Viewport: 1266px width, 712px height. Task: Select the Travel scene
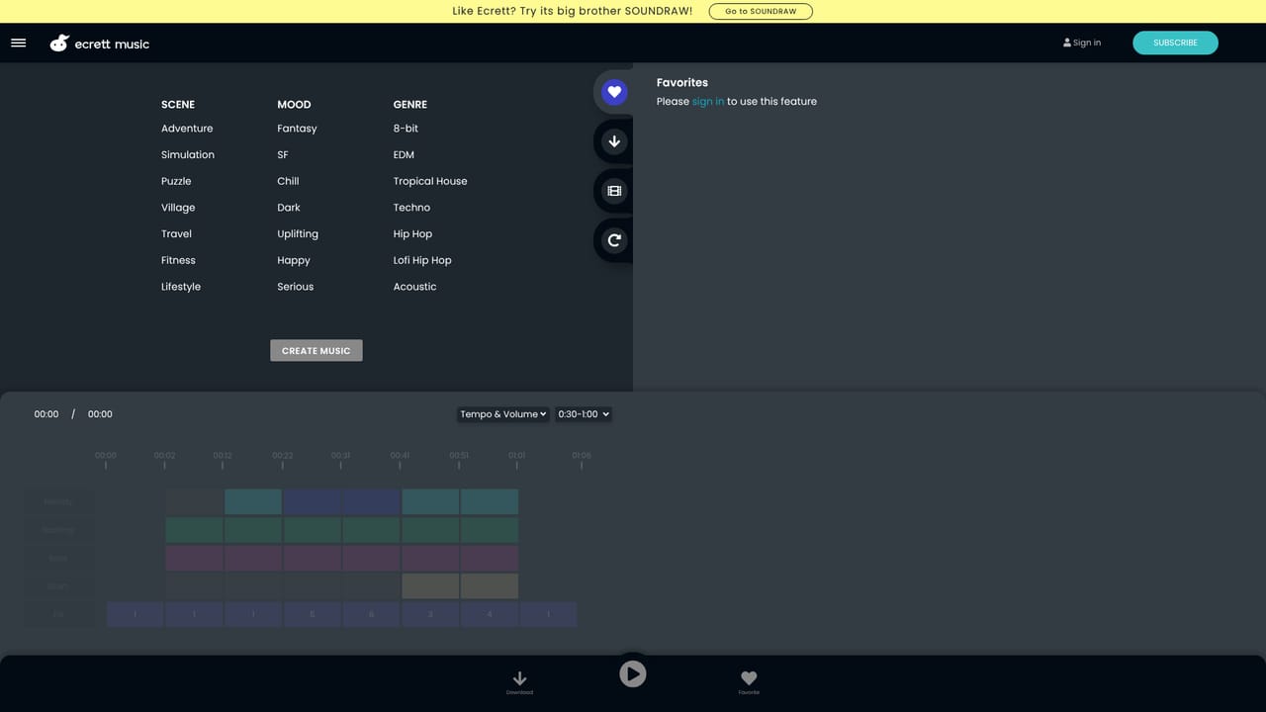176,234
